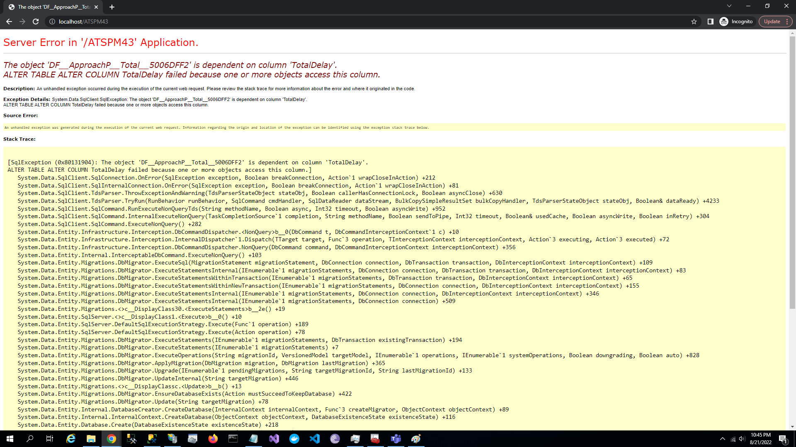The height and width of the screenshot is (447, 796).
Task: Open Notepad from the taskbar
Action: (x=254, y=439)
